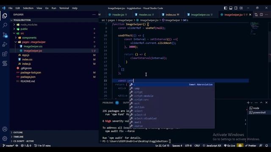Toggle panel layout icon in title bar
The height and width of the screenshot is (152, 271).
[230, 8]
